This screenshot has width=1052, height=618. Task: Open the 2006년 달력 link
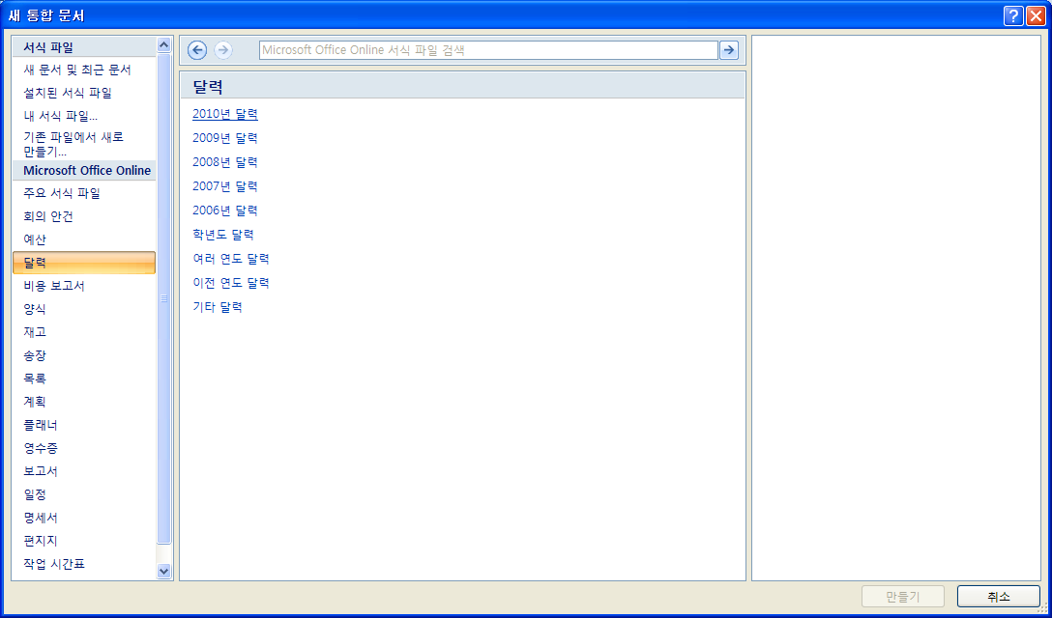coord(224,211)
